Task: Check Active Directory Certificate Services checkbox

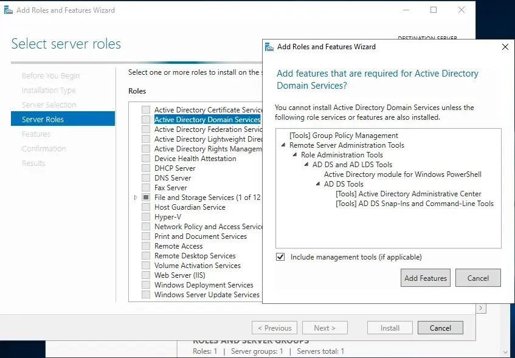Action: (146, 109)
